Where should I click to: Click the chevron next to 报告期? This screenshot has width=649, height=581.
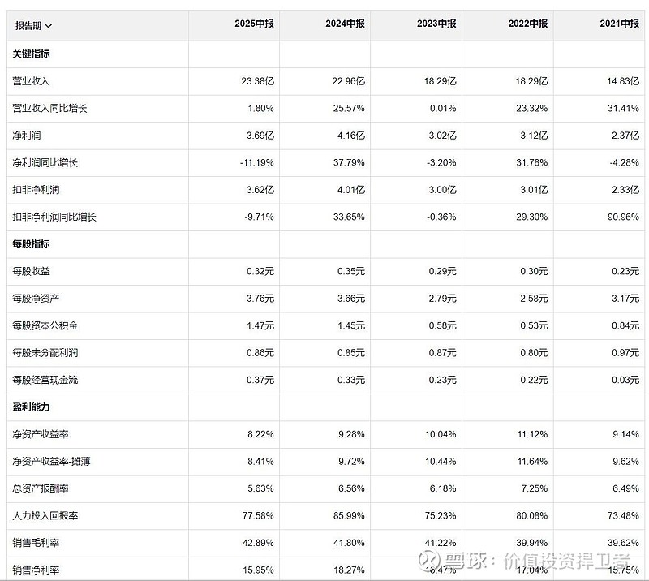click(x=49, y=25)
